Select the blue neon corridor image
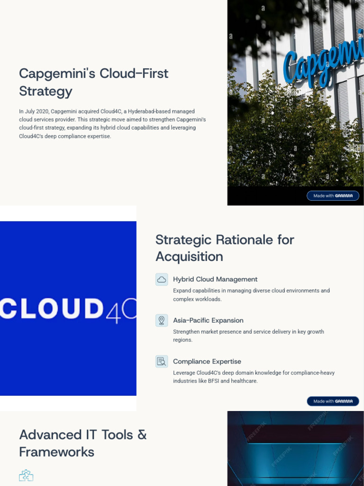The image size is (364, 486). coord(296,449)
